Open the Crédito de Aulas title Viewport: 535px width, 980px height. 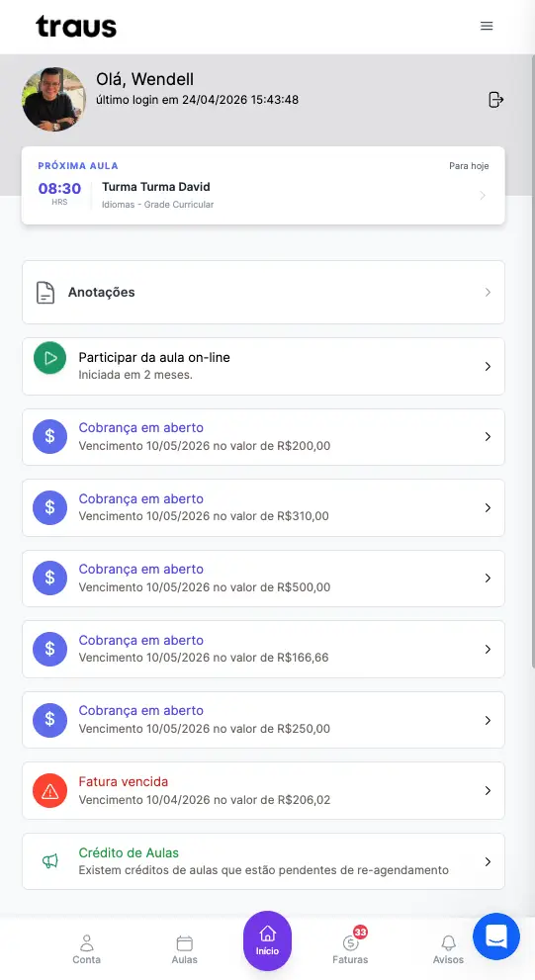pyautogui.click(x=129, y=852)
